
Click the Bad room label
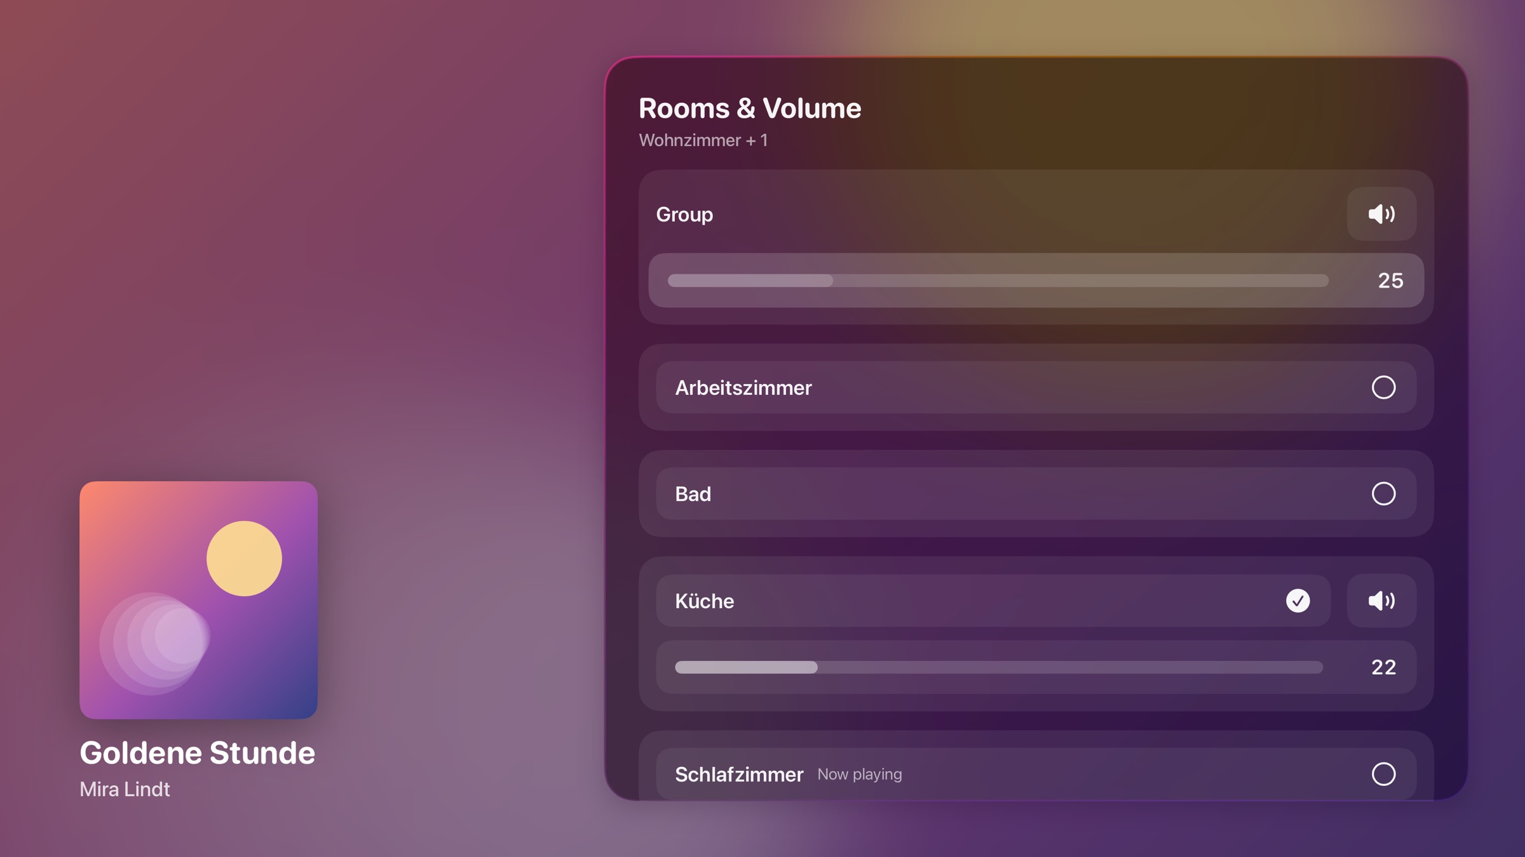[693, 494]
